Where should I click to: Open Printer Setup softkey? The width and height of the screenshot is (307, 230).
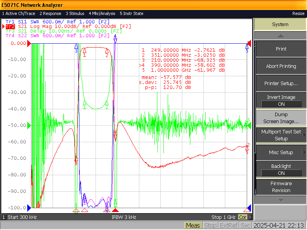(281, 83)
